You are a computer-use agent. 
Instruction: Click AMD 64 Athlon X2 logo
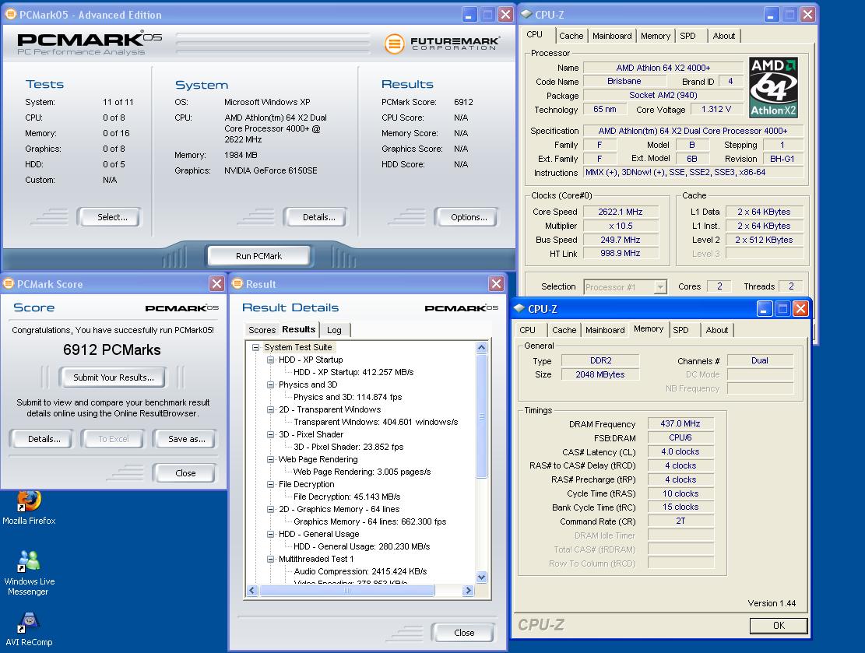tap(773, 87)
